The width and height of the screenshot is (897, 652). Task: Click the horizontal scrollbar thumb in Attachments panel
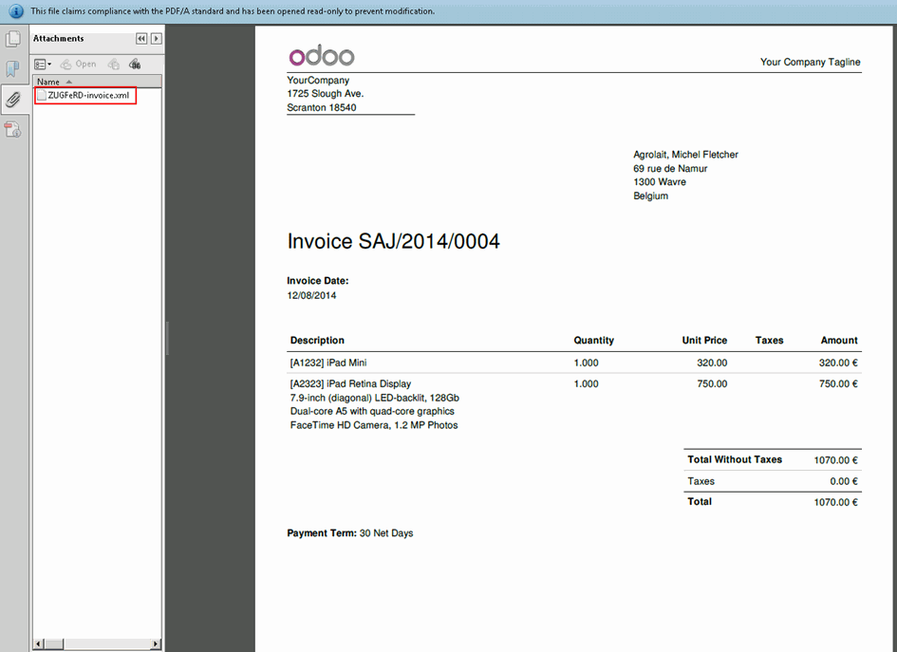point(54,644)
